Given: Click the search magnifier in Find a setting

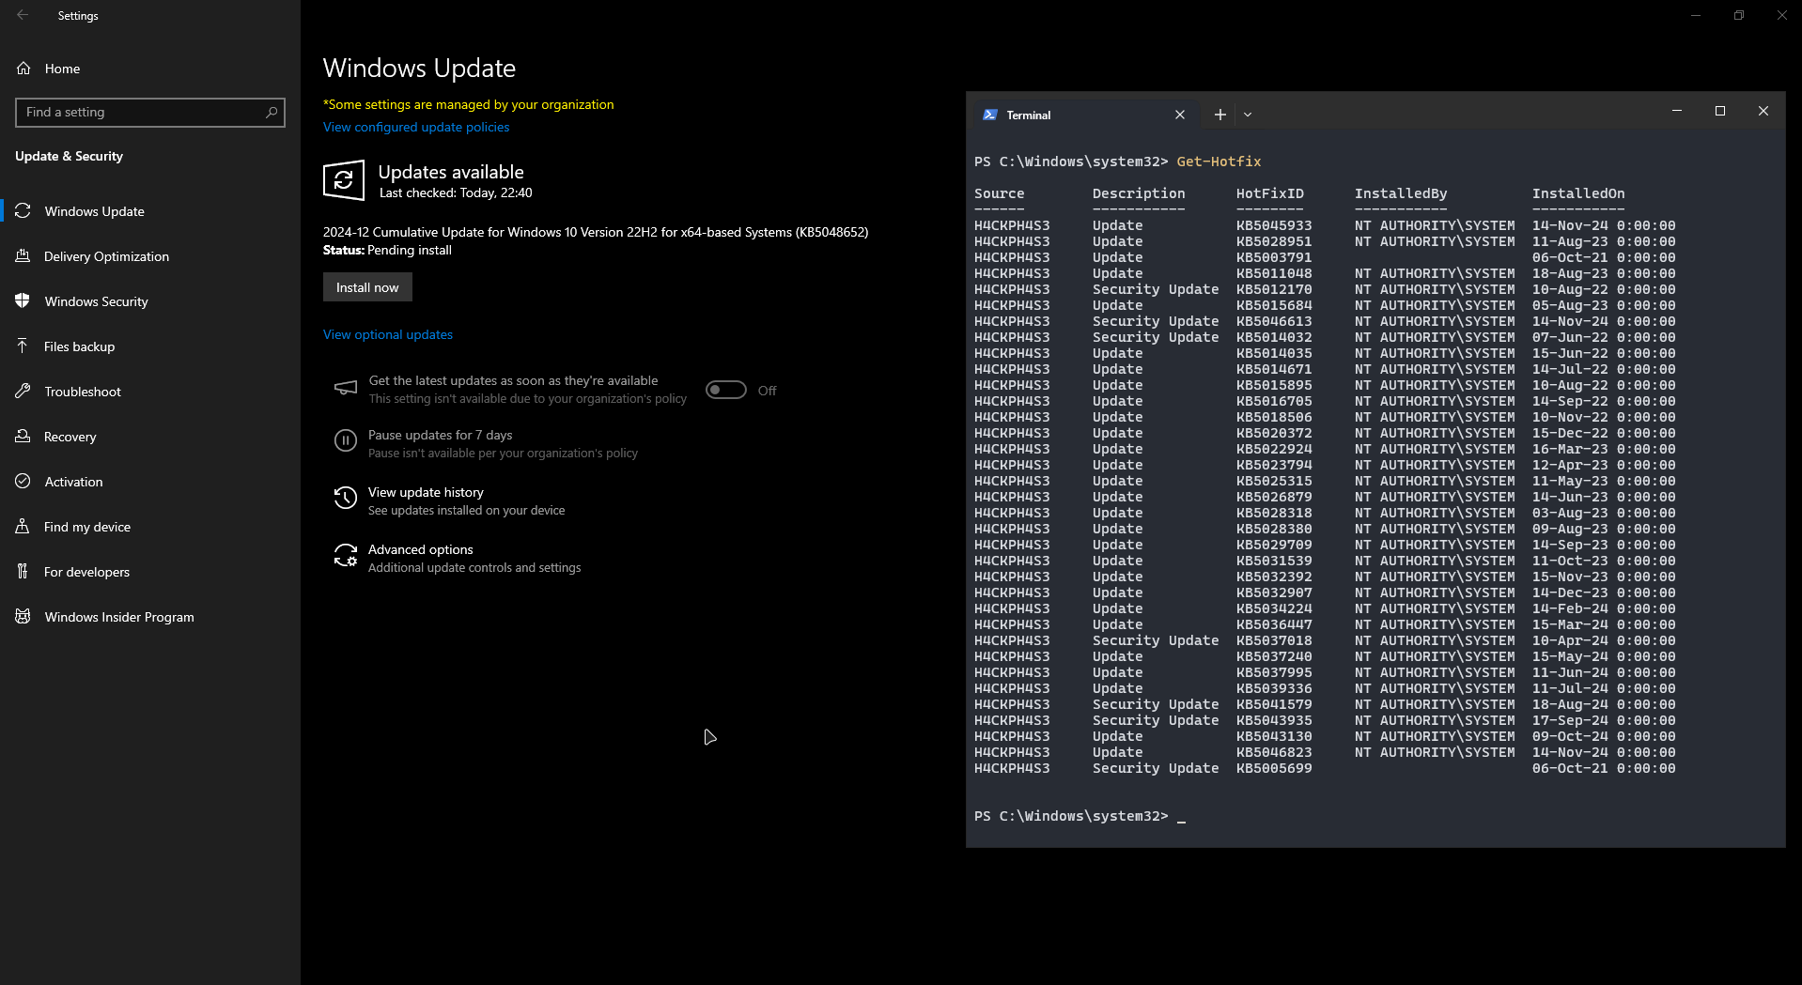Looking at the screenshot, I should 272,112.
